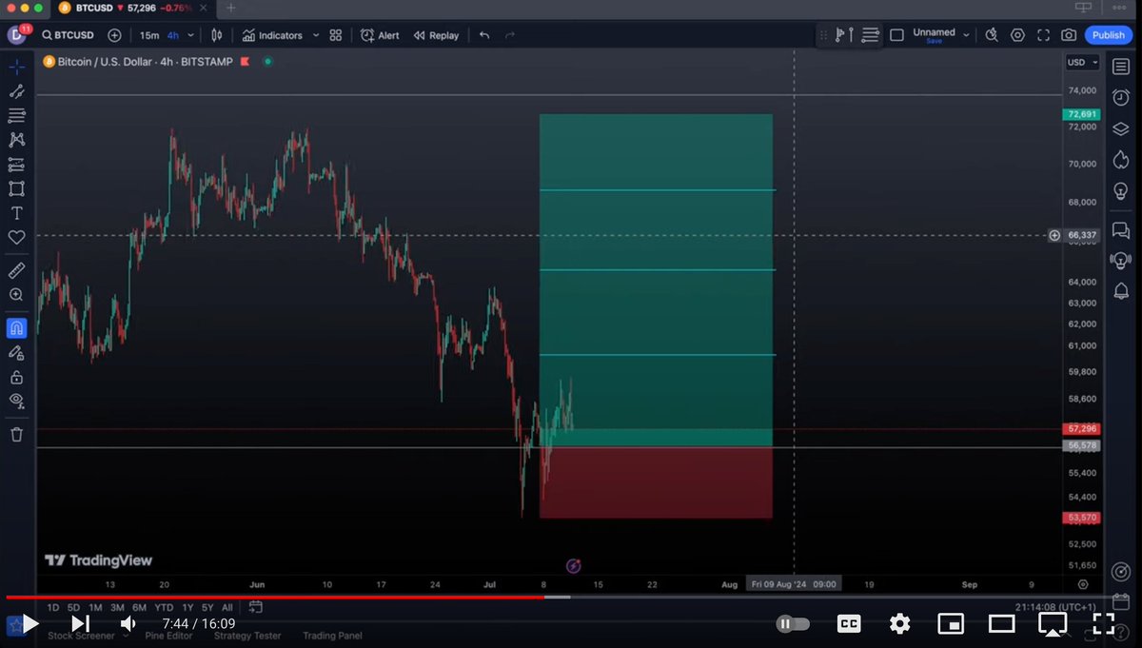Mute the video volume speaker icon
This screenshot has width=1142, height=648.
coord(128,623)
